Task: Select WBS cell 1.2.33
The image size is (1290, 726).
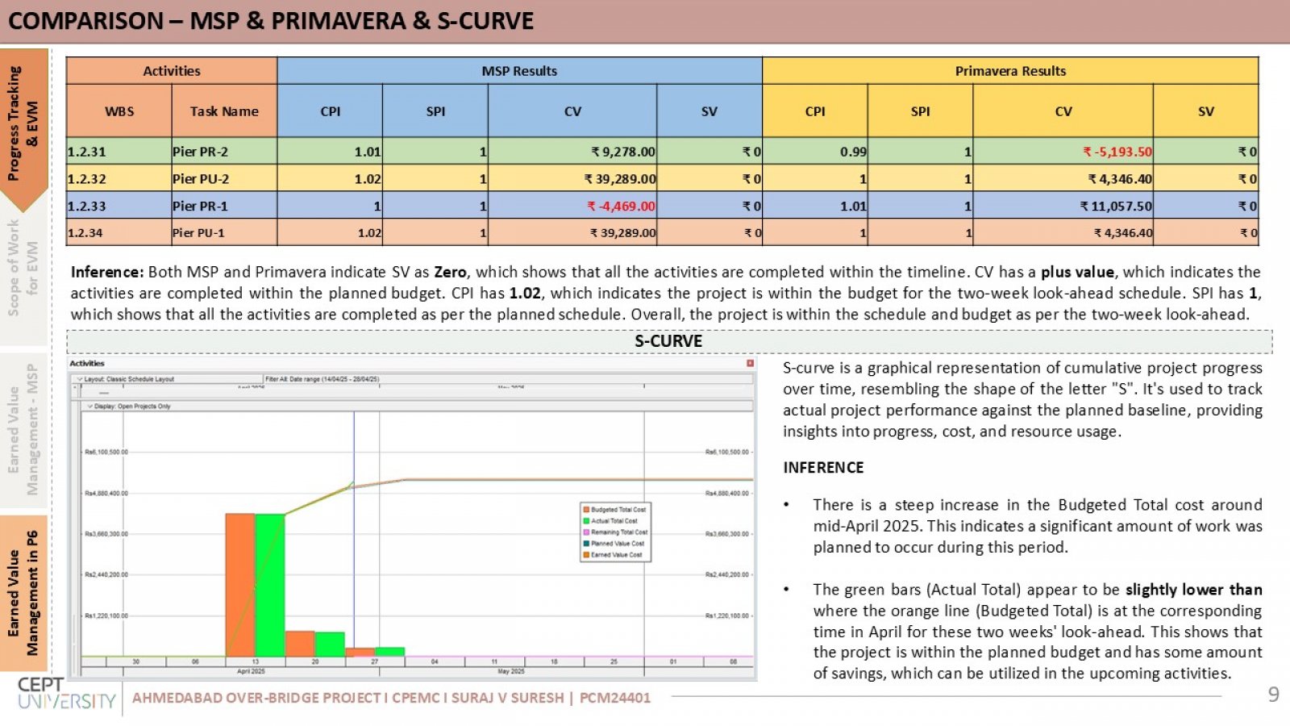Action: tap(119, 206)
